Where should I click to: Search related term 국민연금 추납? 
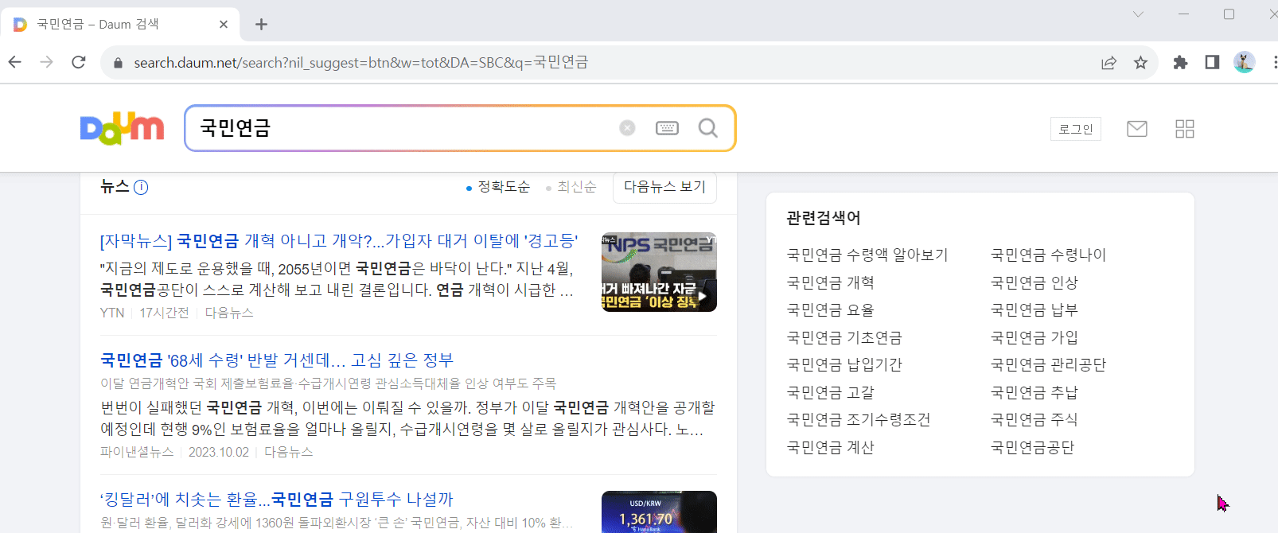tap(1034, 393)
